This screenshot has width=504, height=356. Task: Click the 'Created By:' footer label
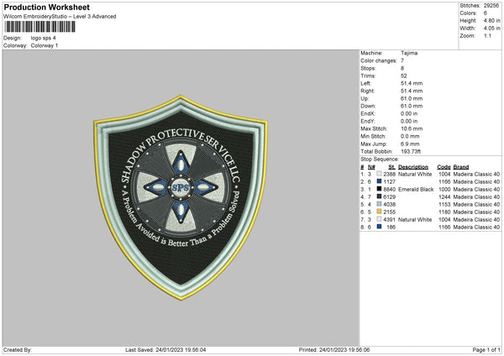(18, 349)
